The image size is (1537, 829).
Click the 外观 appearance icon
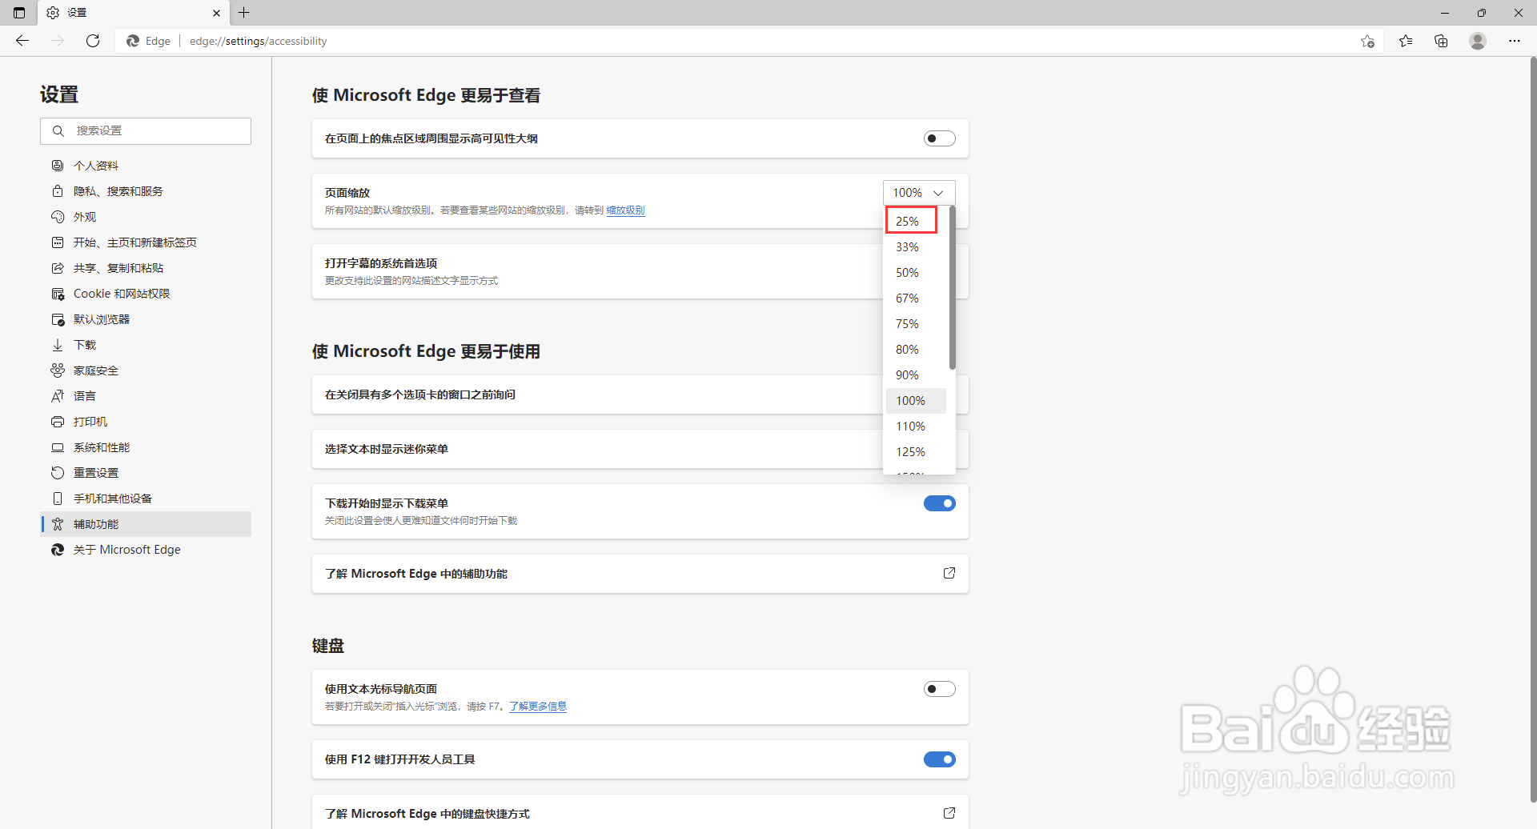click(x=58, y=217)
